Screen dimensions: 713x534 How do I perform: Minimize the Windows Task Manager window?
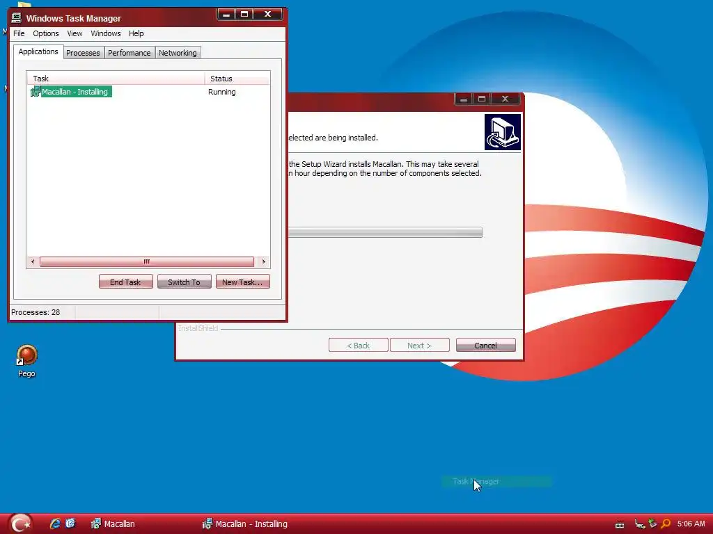pyautogui.click(x=226, y=15)
